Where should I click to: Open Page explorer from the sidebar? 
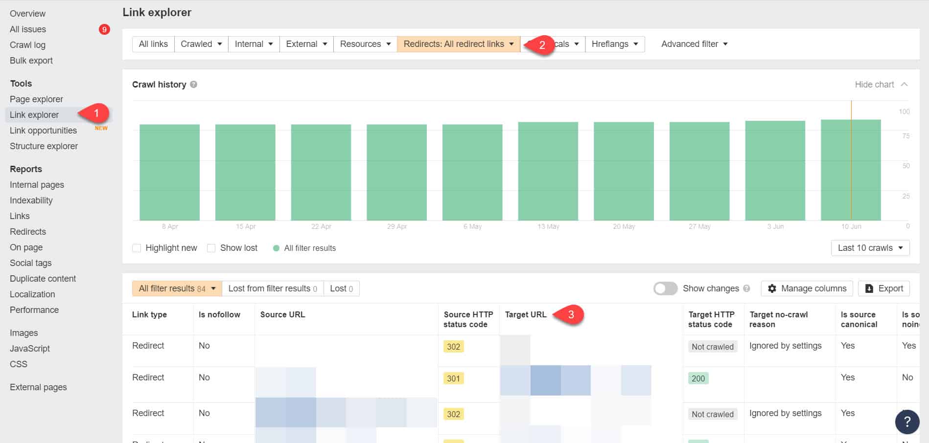point(36,99)
